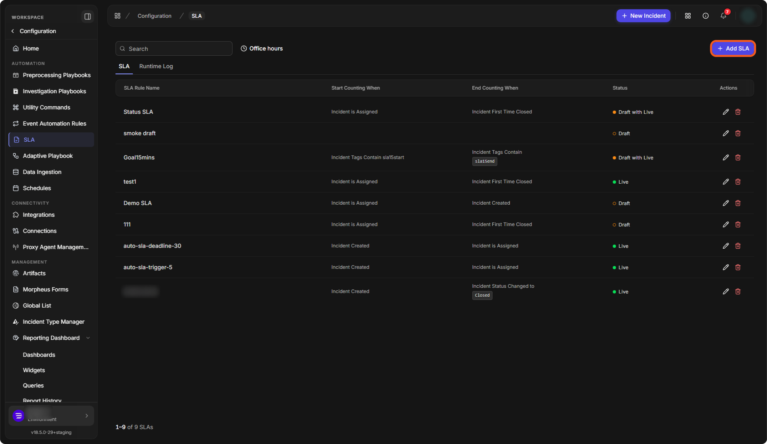Edit the auto-sla-trigger-5 rule
The height and width of the screenshot is (444, 767).
pyautogui.click(x=725, y=267)
